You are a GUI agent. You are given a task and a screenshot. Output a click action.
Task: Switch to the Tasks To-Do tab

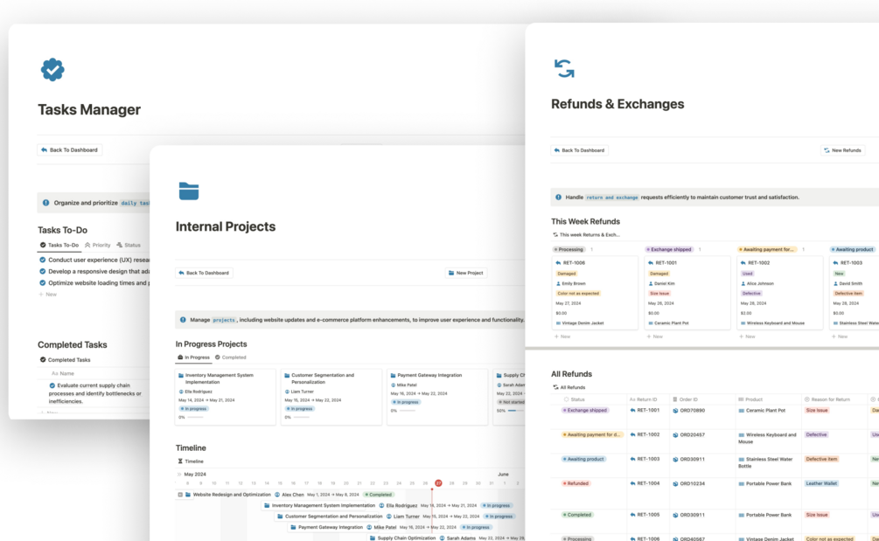point(59,245)
